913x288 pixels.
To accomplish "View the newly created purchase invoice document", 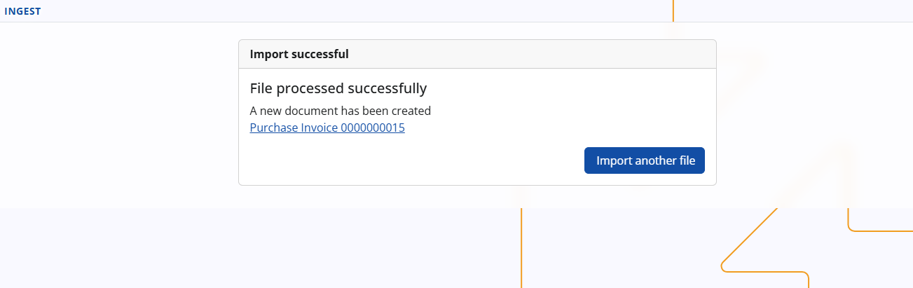I will click(327, 128).
